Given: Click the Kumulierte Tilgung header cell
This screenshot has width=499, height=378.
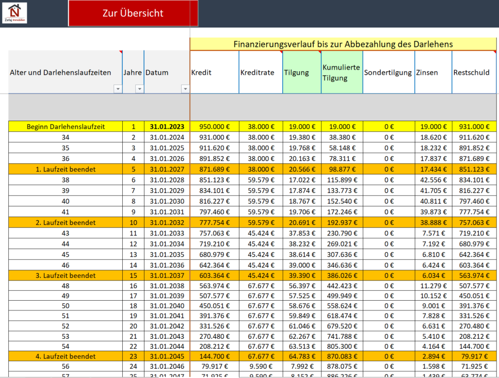Looking at the screenshot, I should 342,73.
